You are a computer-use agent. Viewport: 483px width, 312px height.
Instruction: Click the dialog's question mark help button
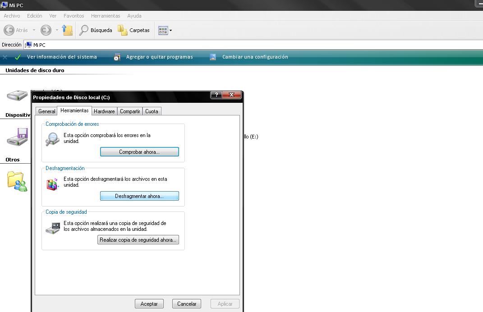pyautogui.click(x=216, y=95)
